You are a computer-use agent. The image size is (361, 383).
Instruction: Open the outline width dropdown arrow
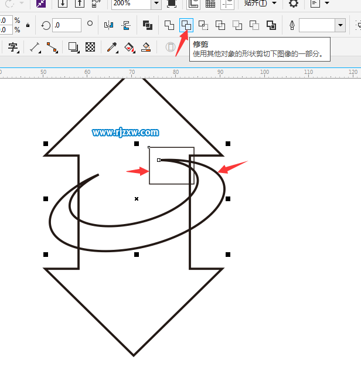point(340,25)
